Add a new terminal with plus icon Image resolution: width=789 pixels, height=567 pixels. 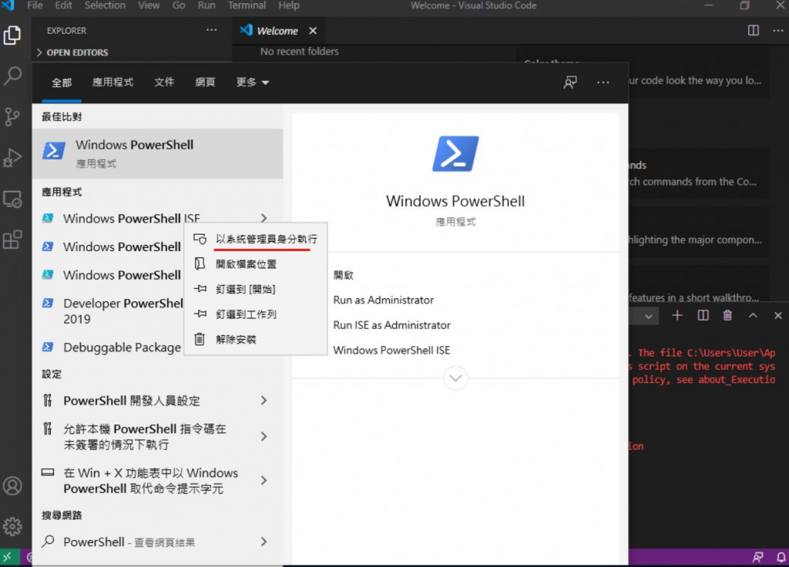pos(677,315)
